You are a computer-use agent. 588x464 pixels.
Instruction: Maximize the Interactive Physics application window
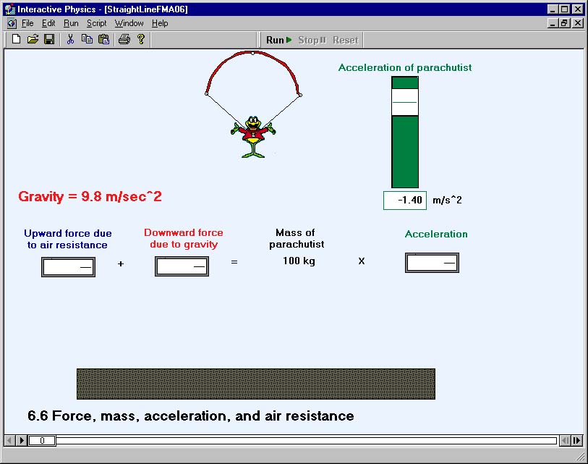coord(565,9)
